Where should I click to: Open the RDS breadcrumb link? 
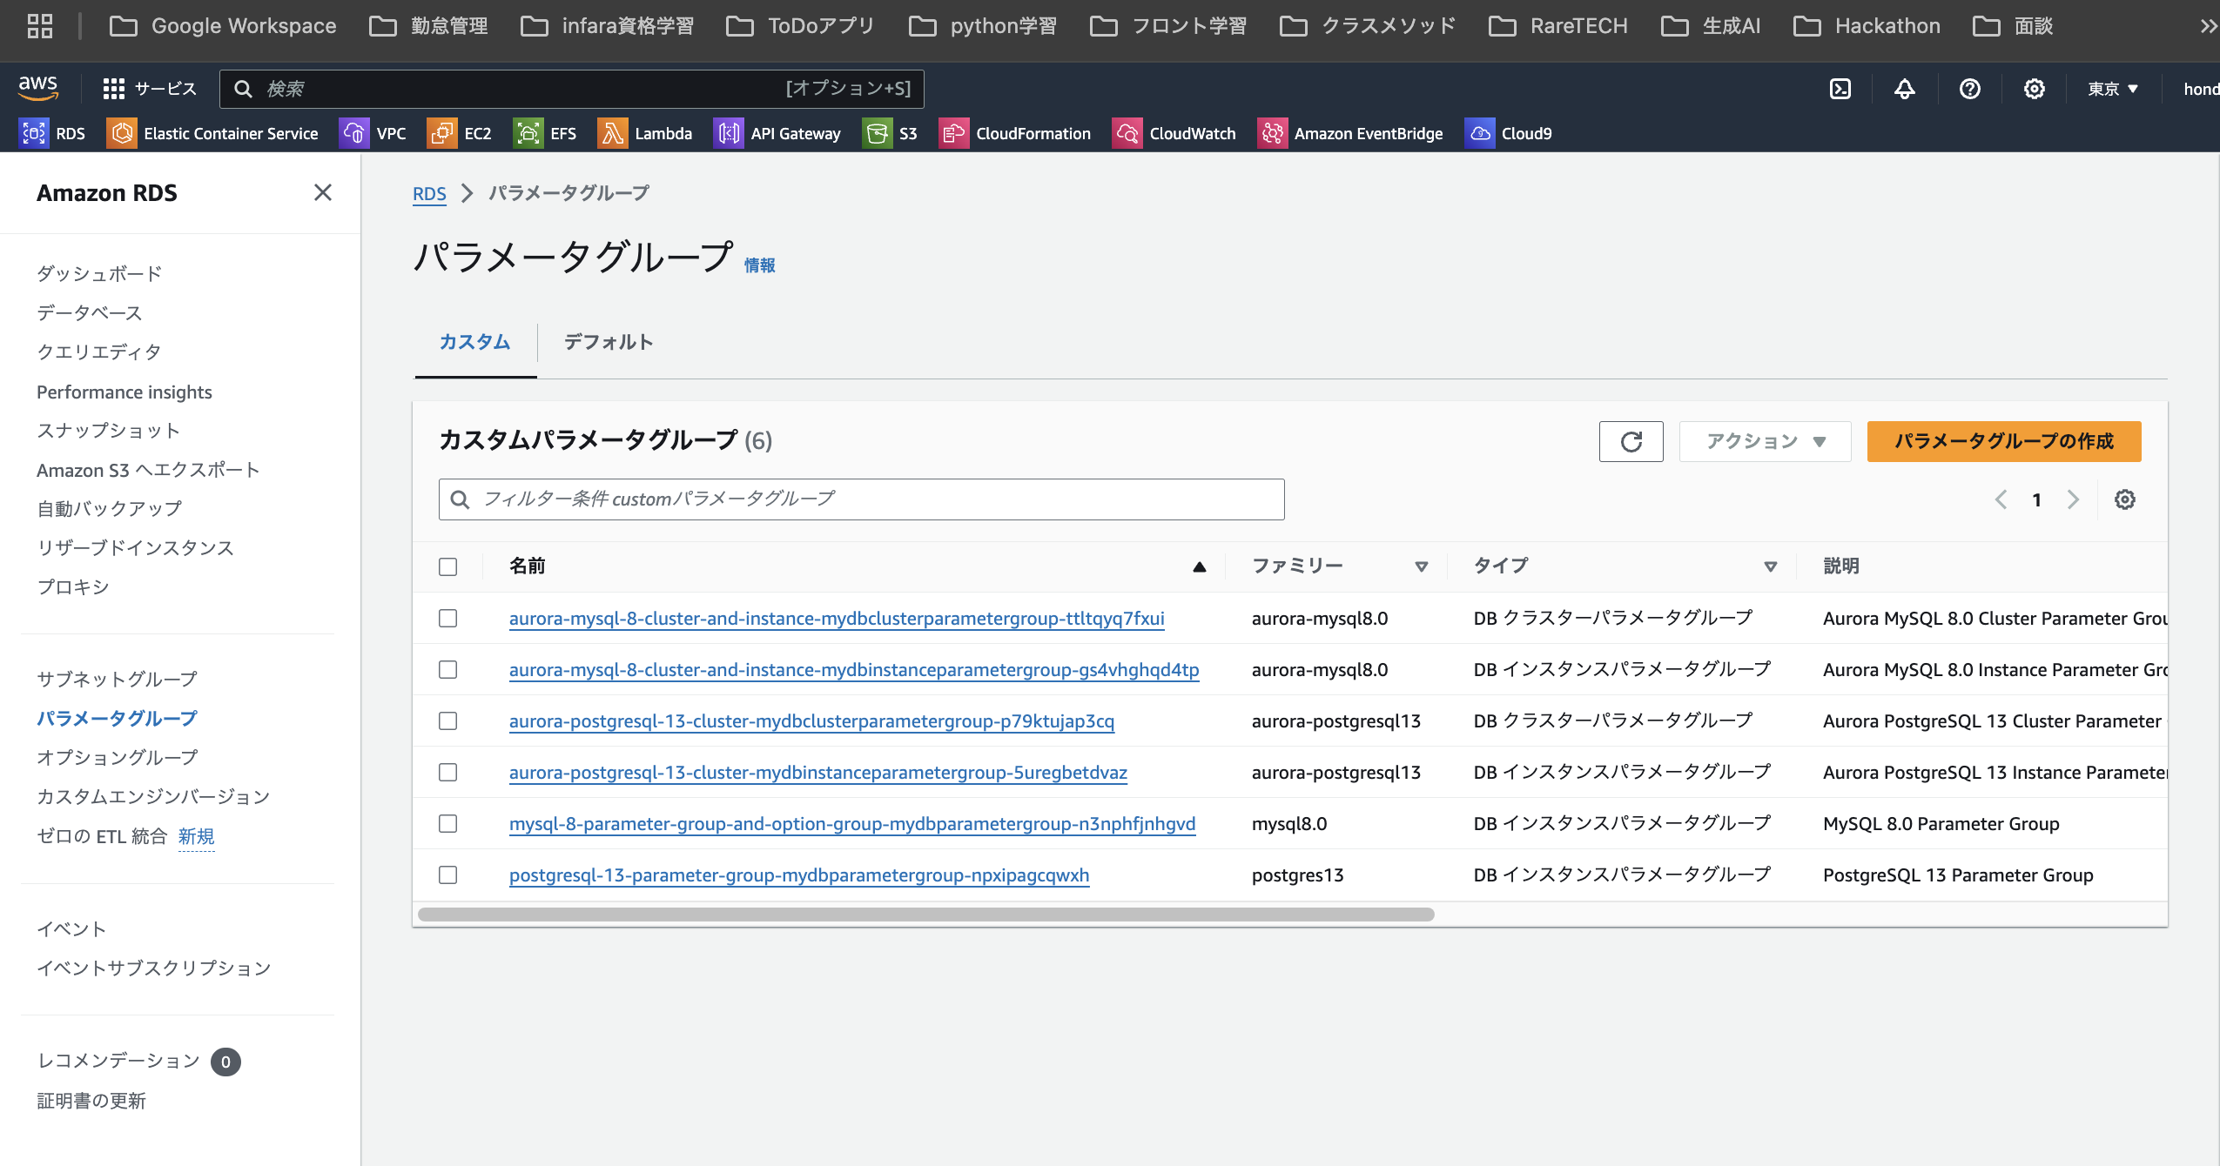click(x=428, y=193)
